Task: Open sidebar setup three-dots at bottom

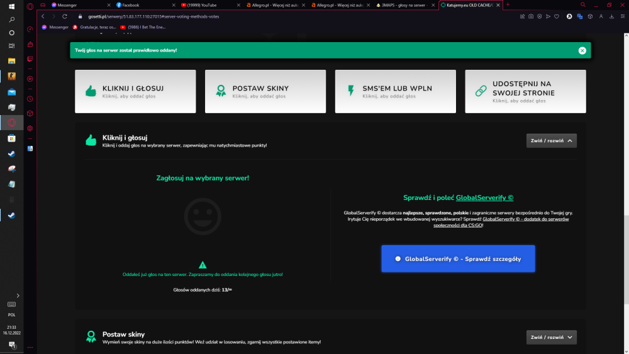Action: [30, 347]
